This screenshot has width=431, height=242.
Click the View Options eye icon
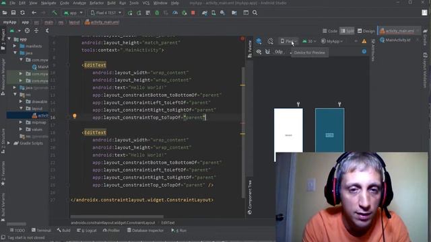[259, 52]
